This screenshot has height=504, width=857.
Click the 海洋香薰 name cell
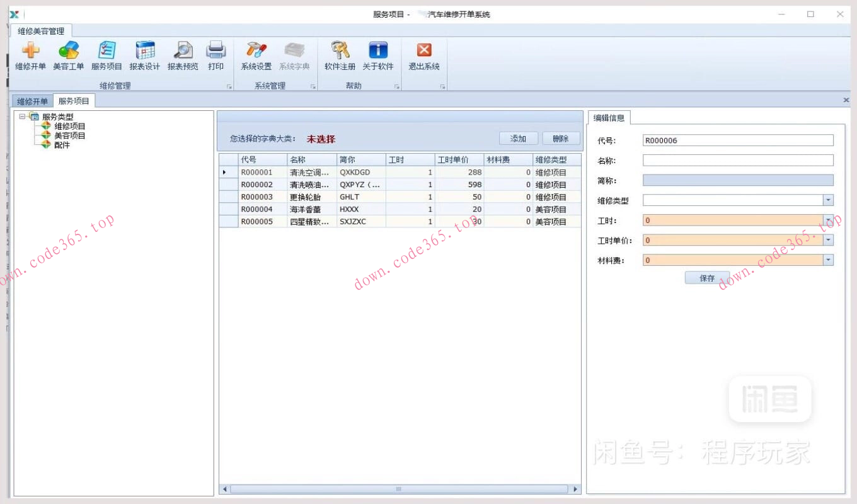(x=312, y=209)
